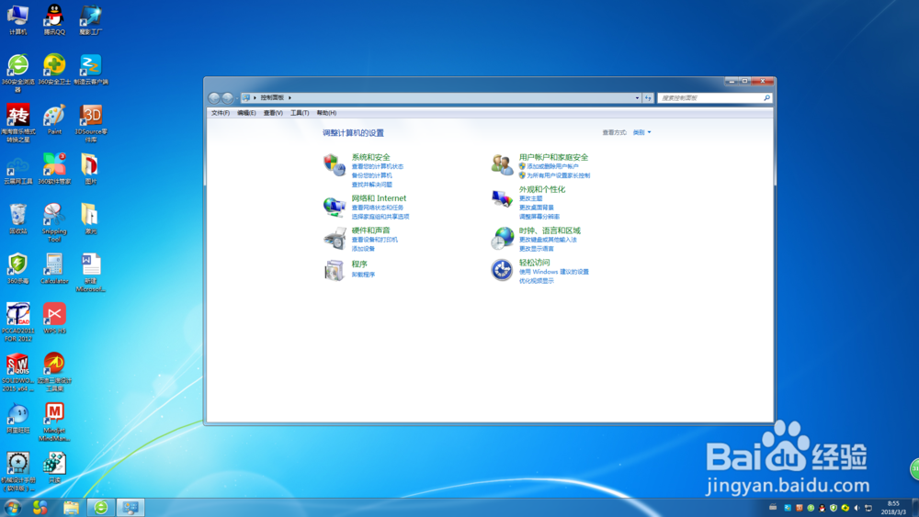Viewport: 919px width, 517px height.
Task: Open the 网络和 Internet heading link
Action: [x=379, y=198]
